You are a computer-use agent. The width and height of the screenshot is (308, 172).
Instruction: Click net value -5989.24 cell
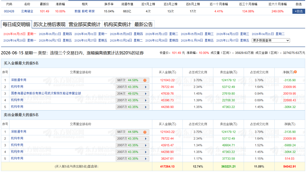(289, 145)
